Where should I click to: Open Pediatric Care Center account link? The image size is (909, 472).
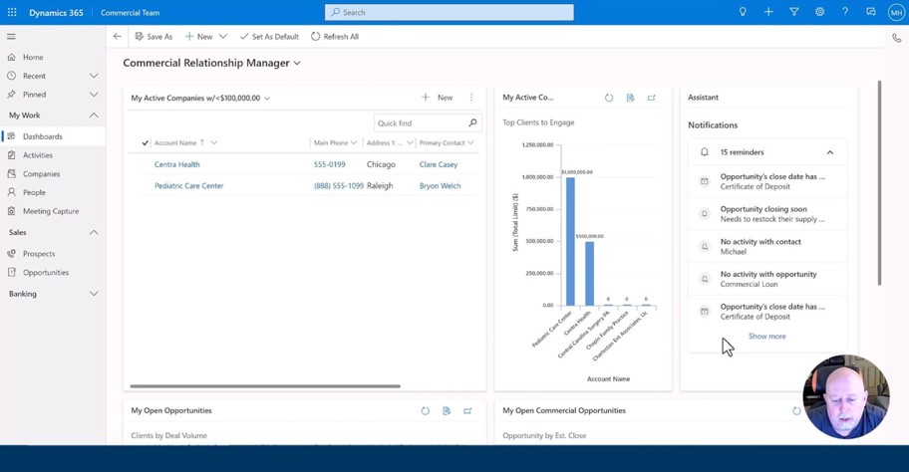coord(189,186)
